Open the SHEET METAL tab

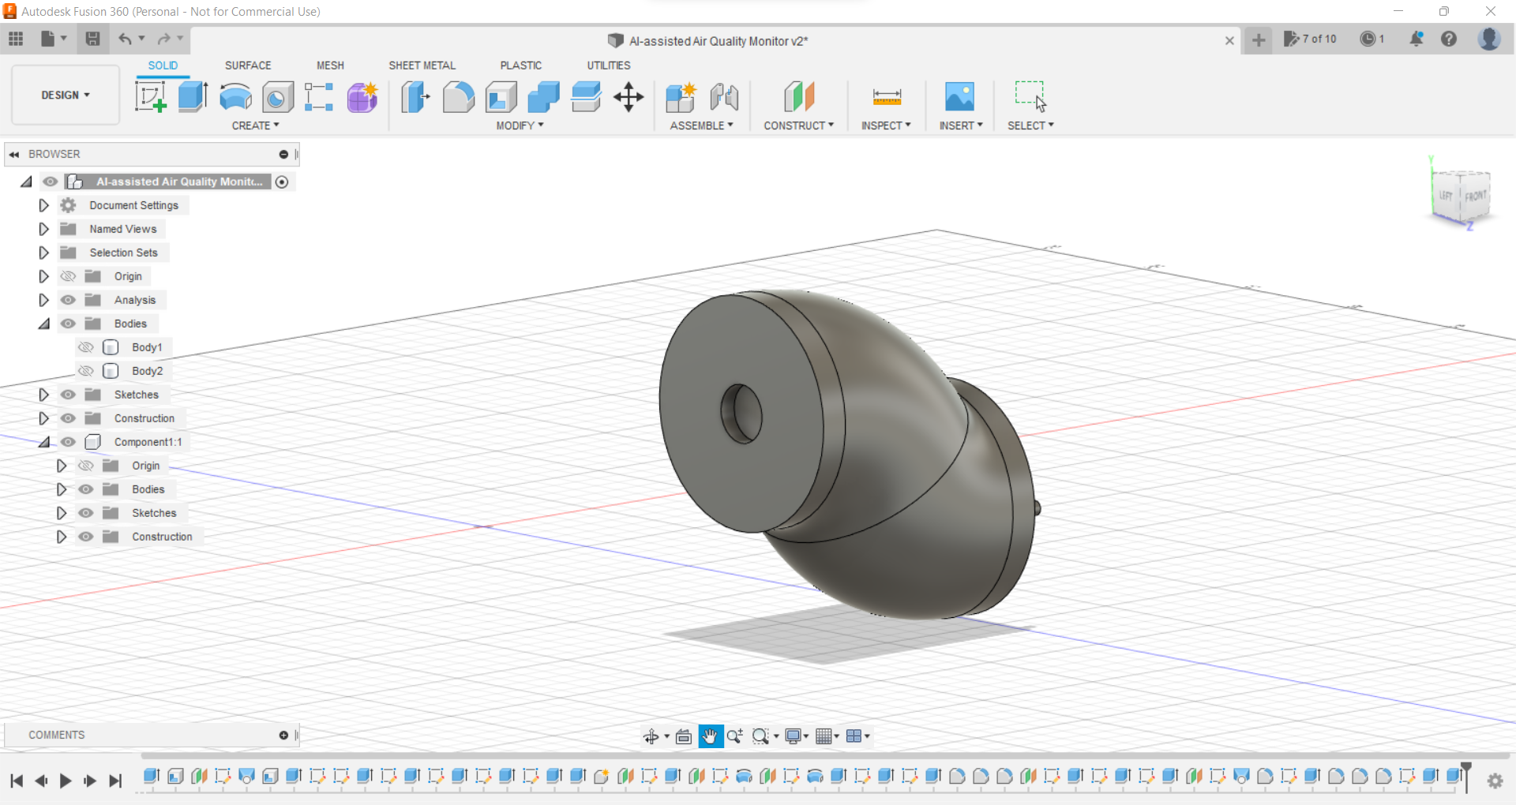click(x=422, y=66)
